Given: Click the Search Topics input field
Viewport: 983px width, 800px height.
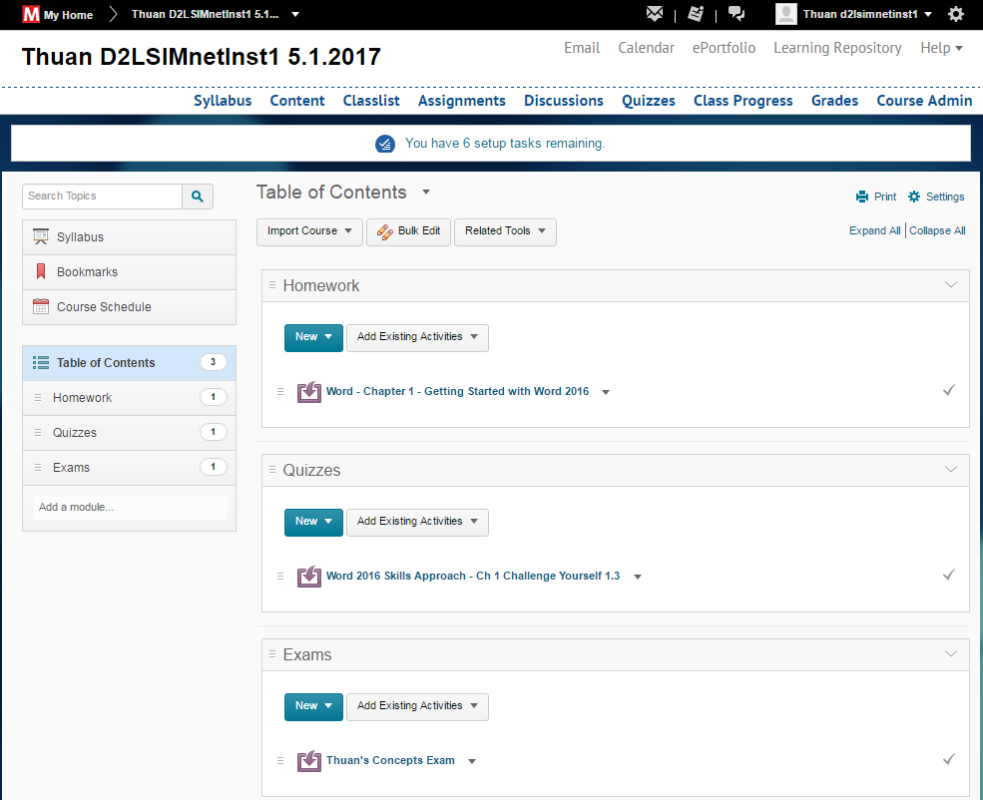Looking at the screenshot, I should pos(102,197).
